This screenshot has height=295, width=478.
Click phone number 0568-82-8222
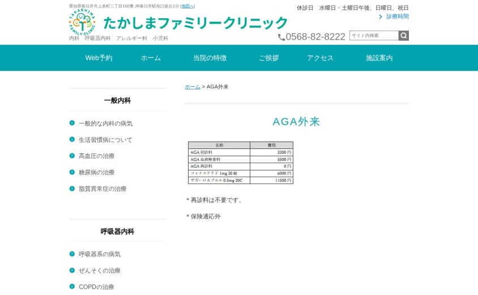tap(315, 37)
